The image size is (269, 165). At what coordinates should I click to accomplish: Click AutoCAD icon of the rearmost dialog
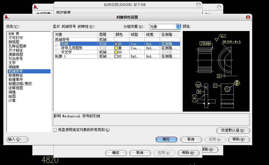(x=36, y=7)
